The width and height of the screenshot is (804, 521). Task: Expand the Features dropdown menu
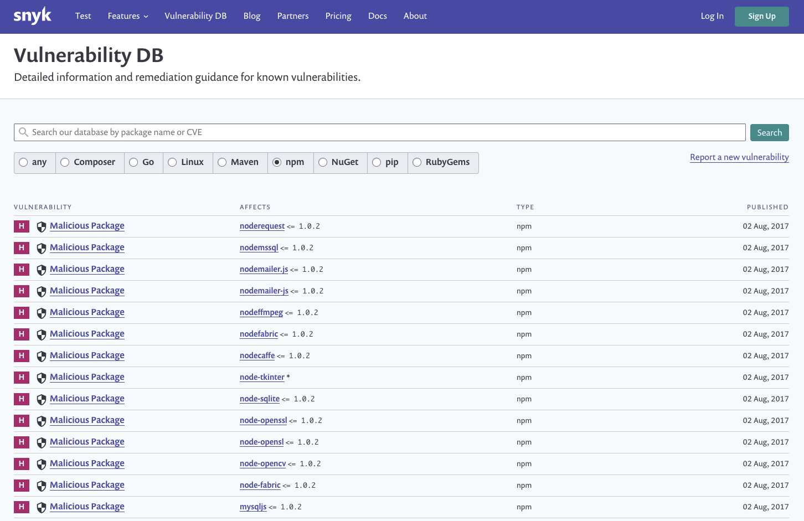pyautogui.click(x=128, y=16)
